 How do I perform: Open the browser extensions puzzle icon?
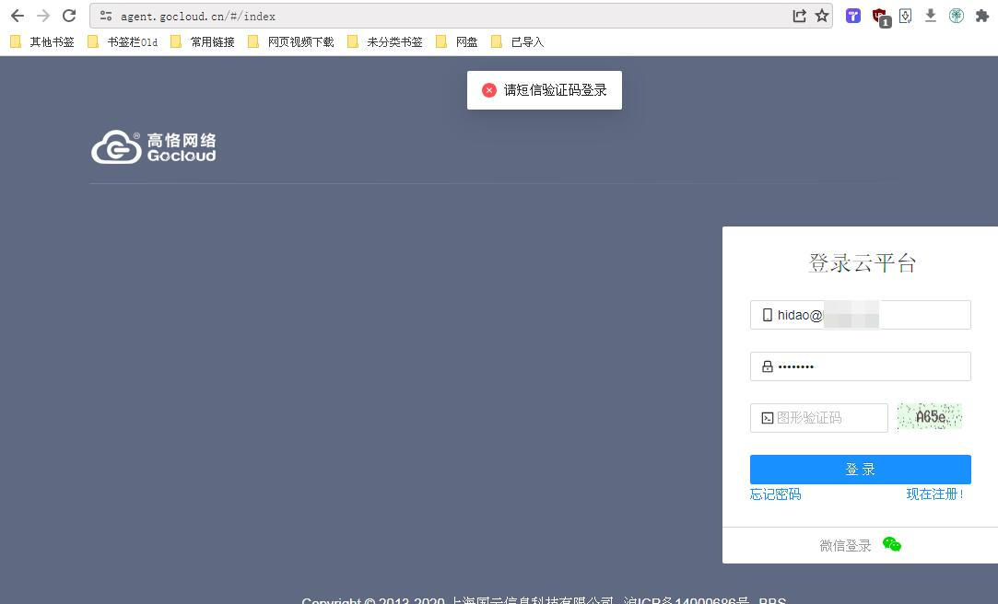pyautogui.click(x=982, y=16)
